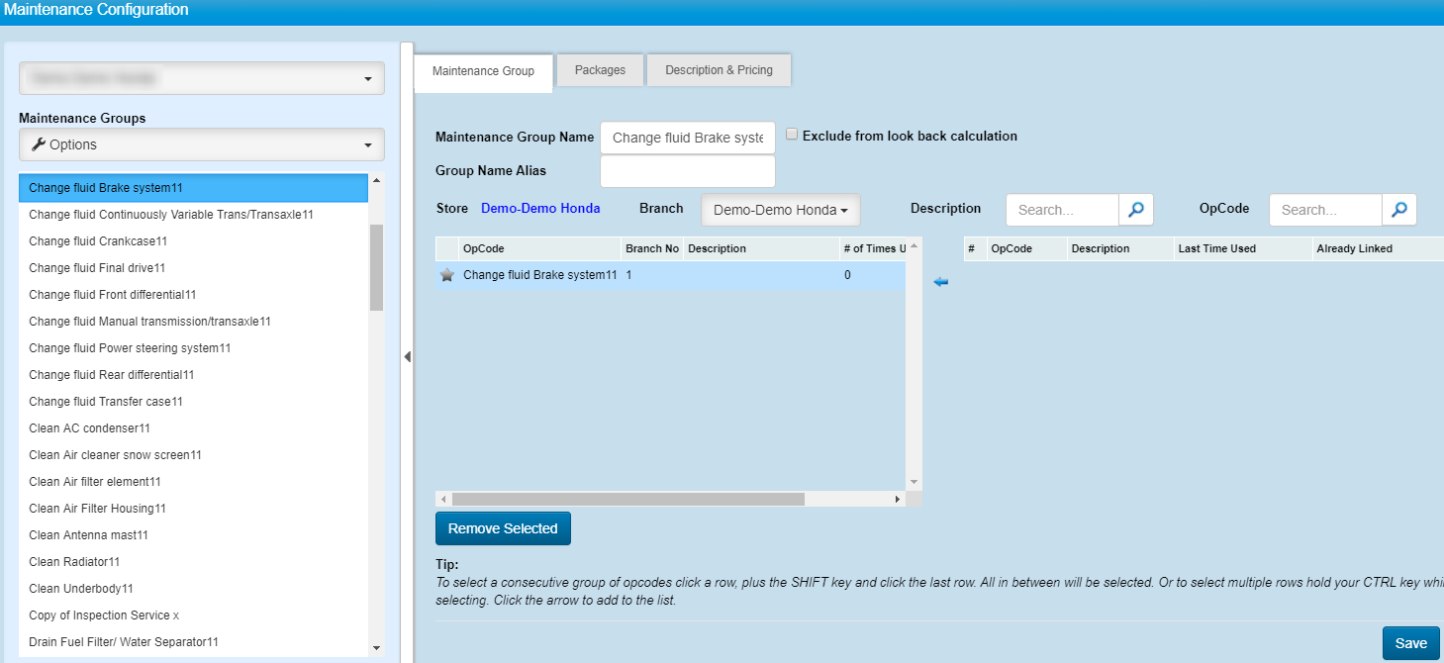Collapse the left panel with the splitter arrow

tap(407, 356)
